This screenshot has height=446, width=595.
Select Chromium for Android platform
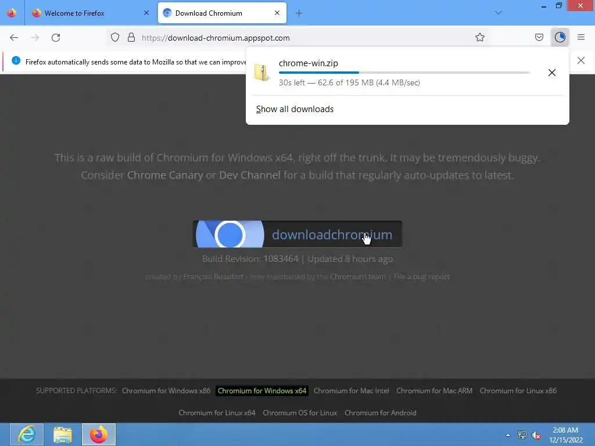coord(380,413)
